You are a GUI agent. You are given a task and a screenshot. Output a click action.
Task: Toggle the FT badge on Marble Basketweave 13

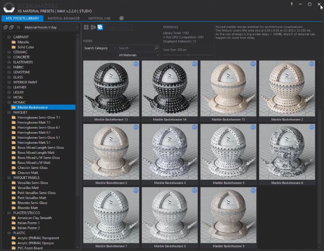tap(136, 64)
